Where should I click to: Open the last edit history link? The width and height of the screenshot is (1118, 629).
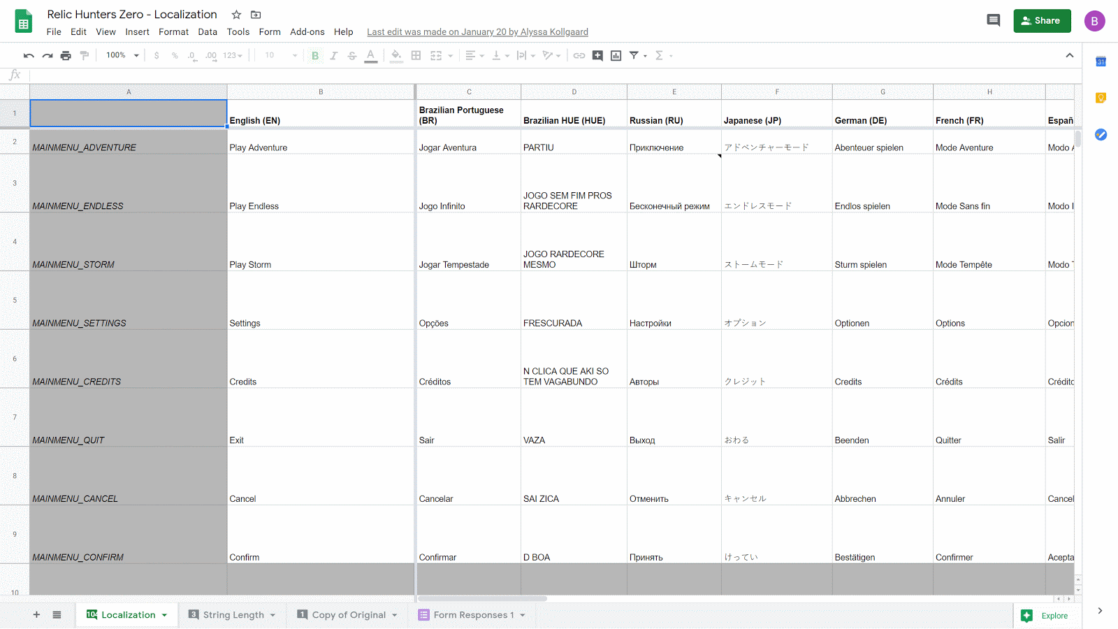(477, 31)
